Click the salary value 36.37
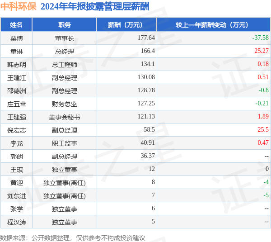271x242 pixels. (148, 156)
